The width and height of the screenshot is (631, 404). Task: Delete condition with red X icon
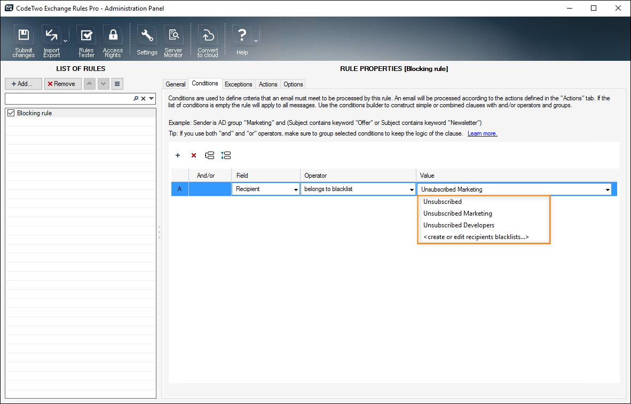tap(194, 155)
